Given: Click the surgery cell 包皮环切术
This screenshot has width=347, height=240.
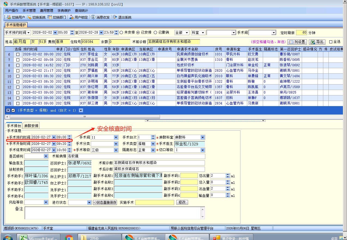Looking at the screenshot, I should coord(195,65).
